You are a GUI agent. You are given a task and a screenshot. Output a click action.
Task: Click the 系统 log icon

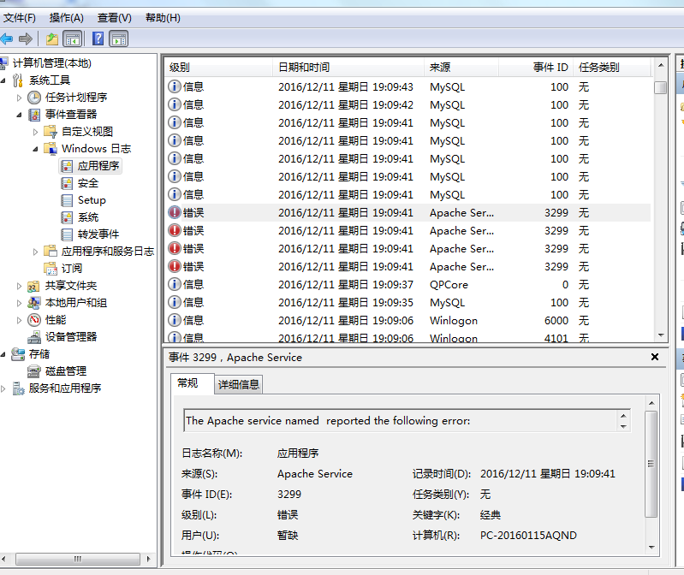pyautogui.click(x=67, y=217)
